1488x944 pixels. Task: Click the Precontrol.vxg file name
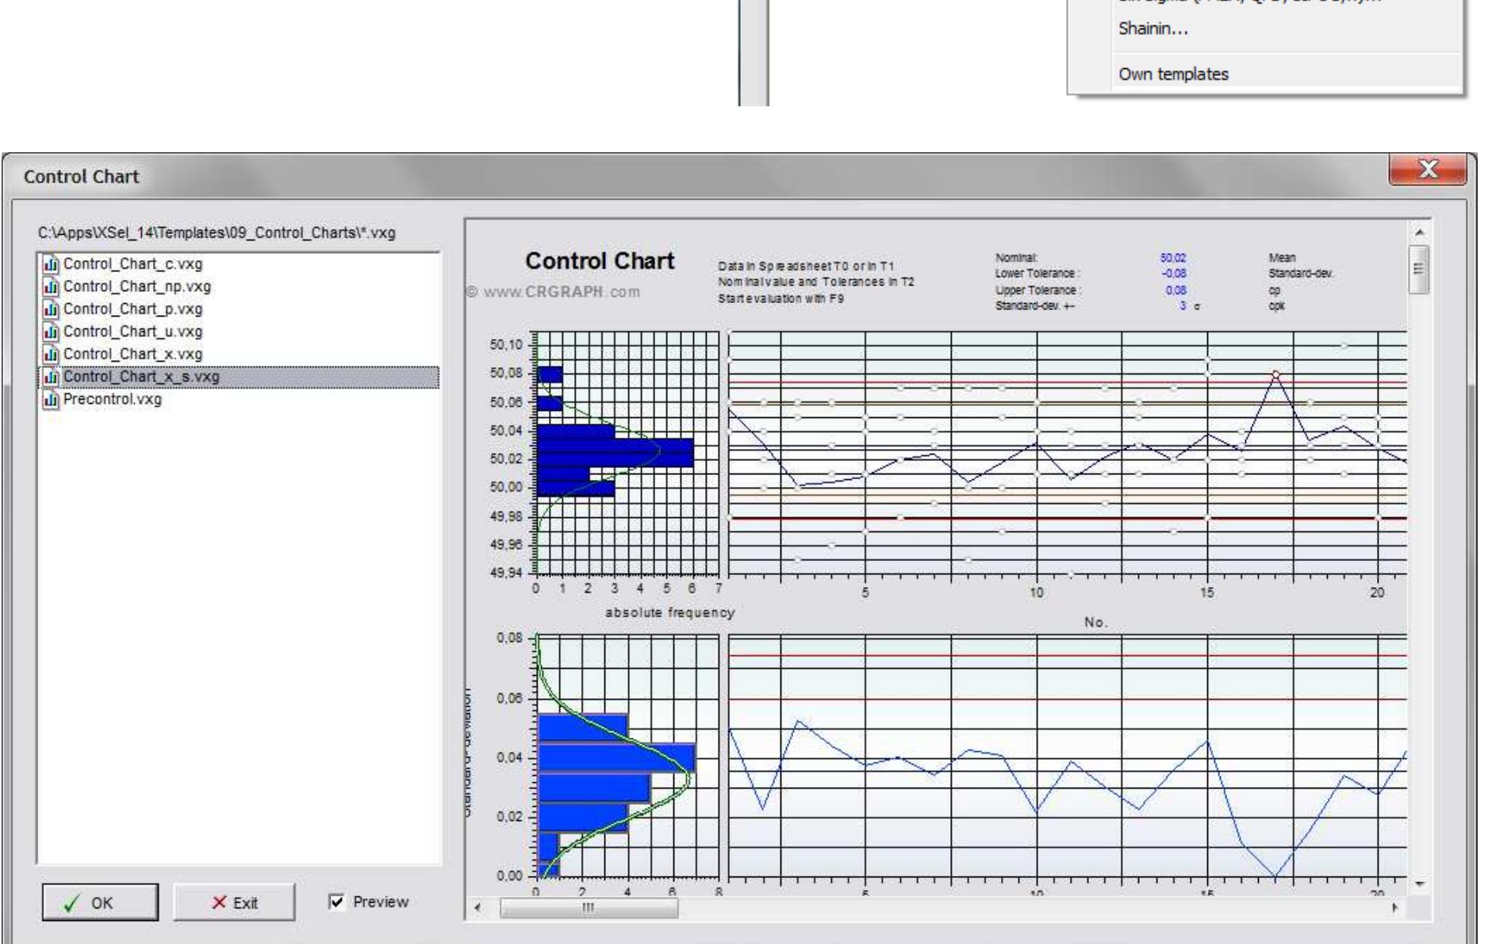tap(112, 399)
